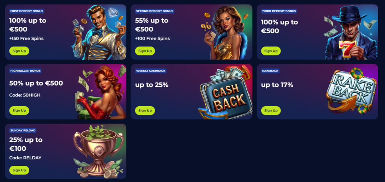
Task: Click the Cash Back wallet illustration
Action: pos(225,93)
